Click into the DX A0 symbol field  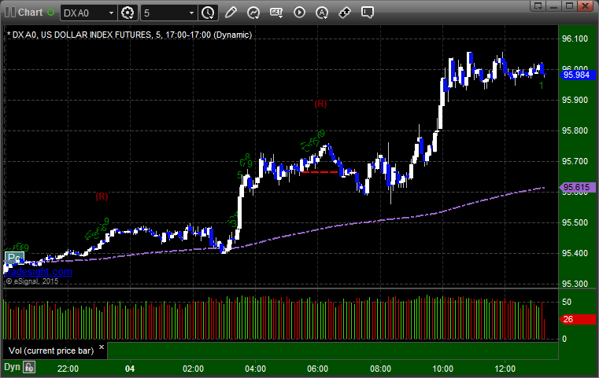(84, 13)
